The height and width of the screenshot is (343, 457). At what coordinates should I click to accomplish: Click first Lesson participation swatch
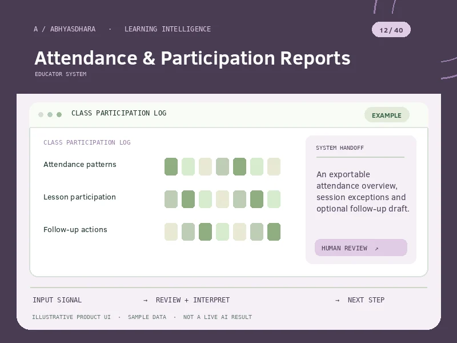tap(171, 199)
